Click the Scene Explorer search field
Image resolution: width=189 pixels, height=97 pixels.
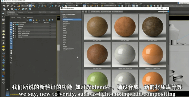[18, 20]
